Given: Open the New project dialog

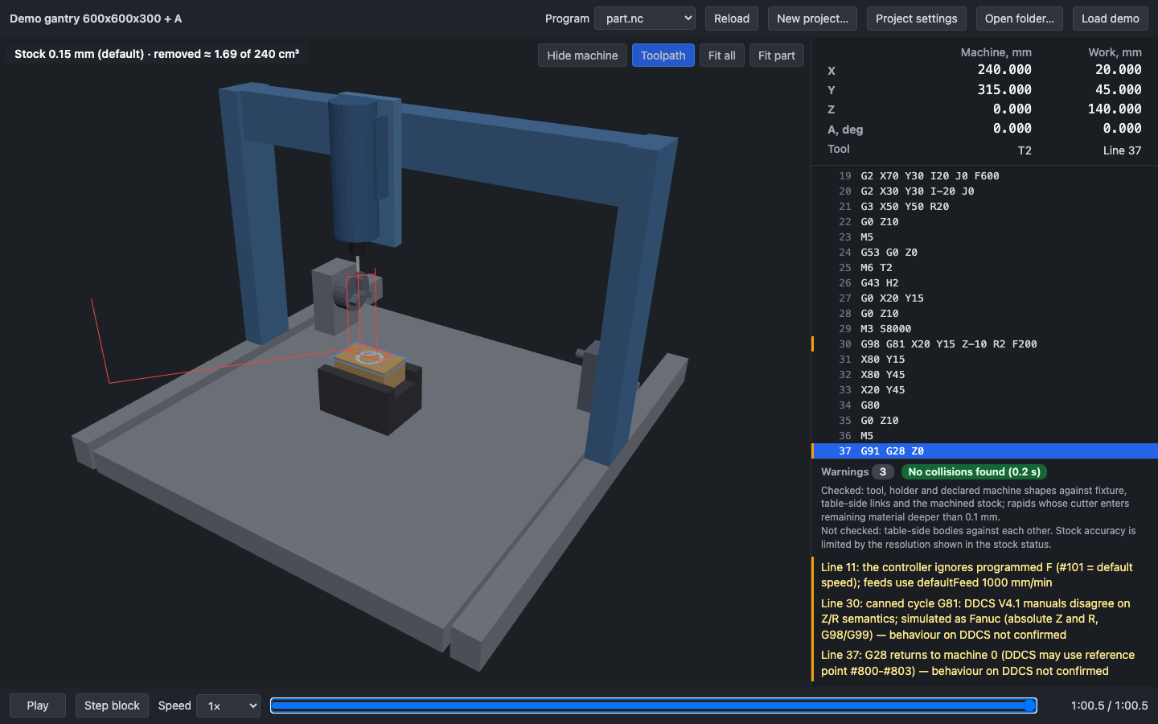Looking at the screenshot, I should pyautogui.click(x=812, y=19).
